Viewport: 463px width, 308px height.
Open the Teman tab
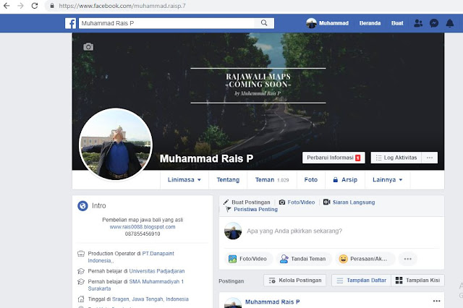272,179
